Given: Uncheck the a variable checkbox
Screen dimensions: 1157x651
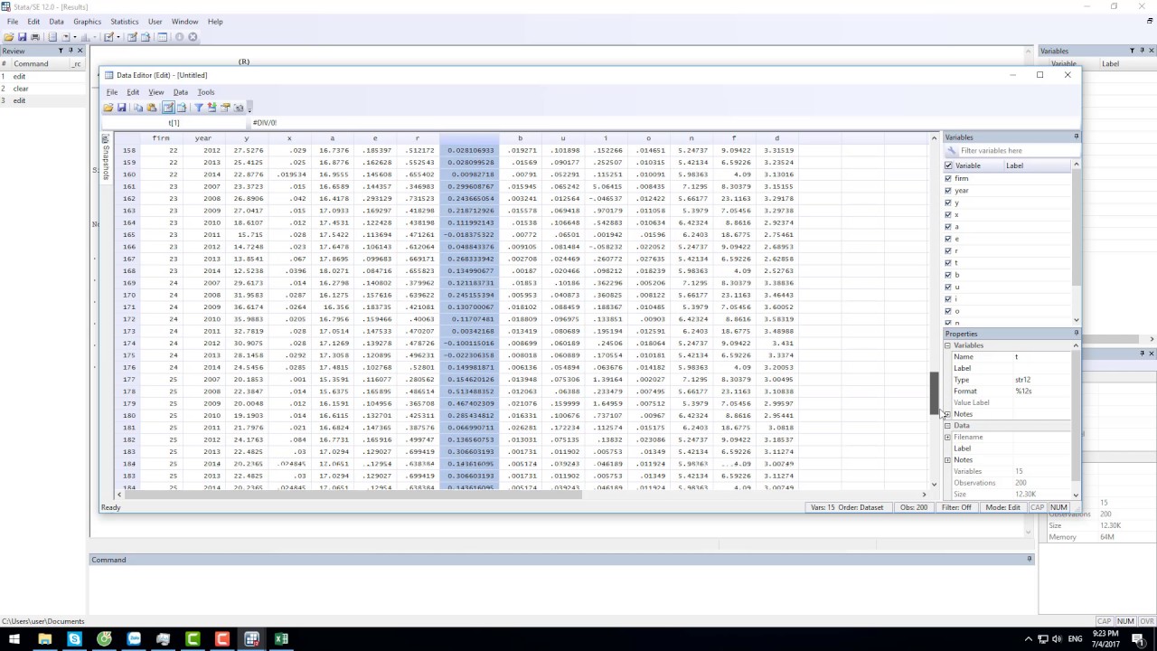Looking at the screenshot, I should [x=948, y=226].
